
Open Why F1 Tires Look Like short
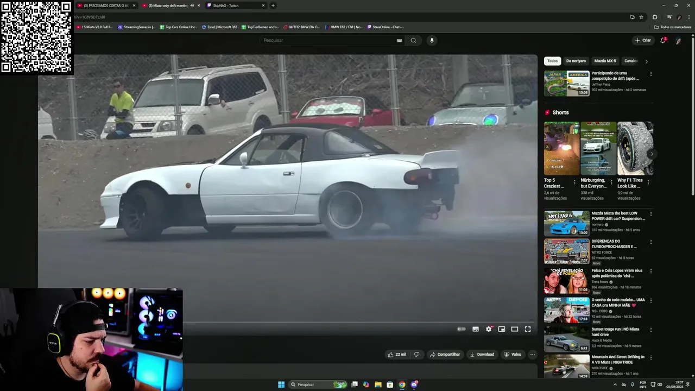635,148
